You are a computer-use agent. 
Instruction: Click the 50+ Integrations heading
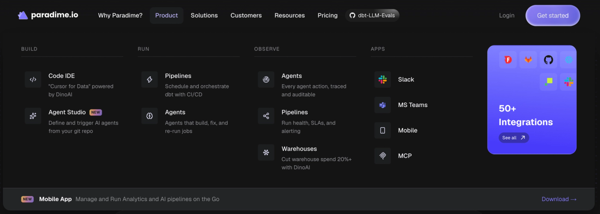(525, 115)
